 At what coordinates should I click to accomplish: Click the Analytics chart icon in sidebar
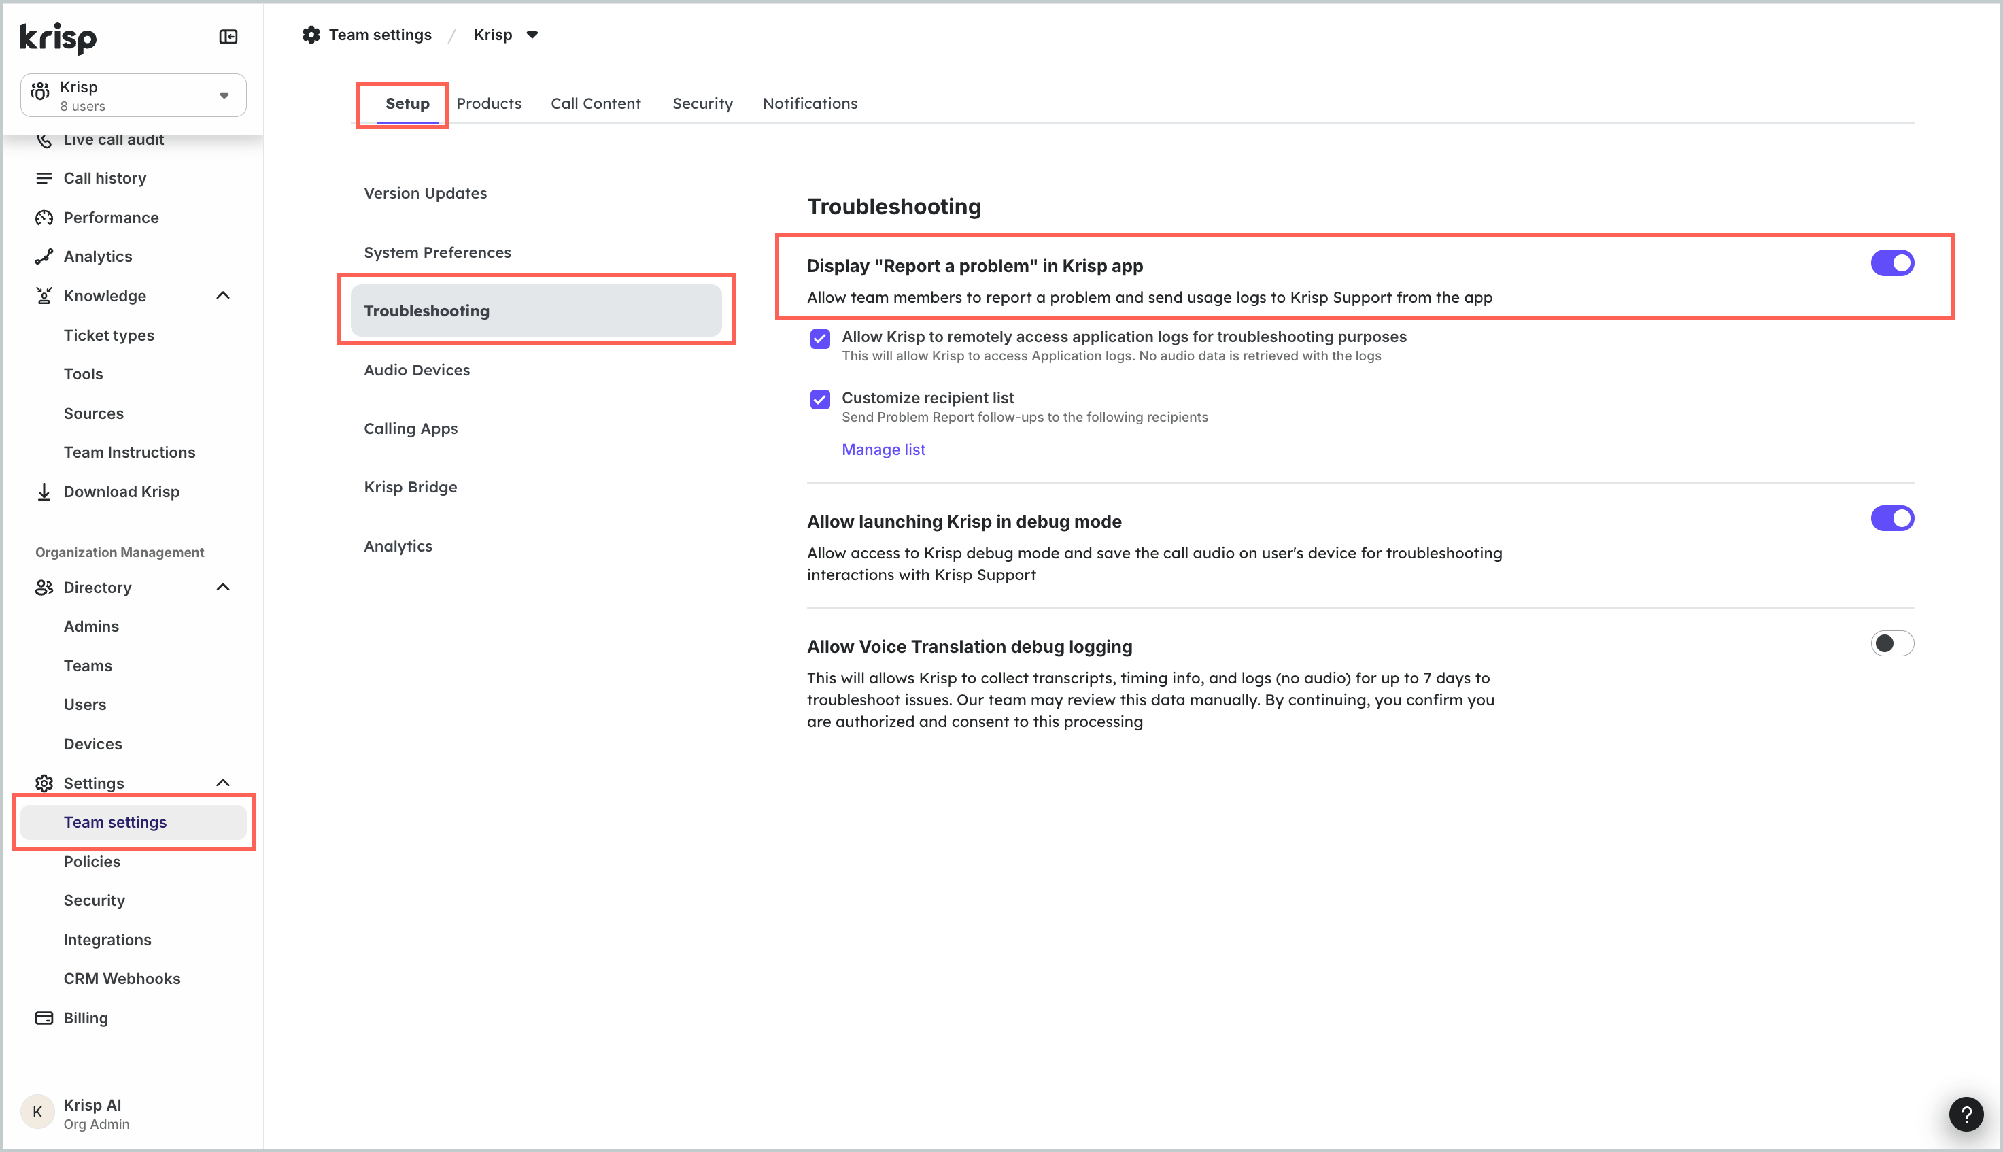coord(44,256)
